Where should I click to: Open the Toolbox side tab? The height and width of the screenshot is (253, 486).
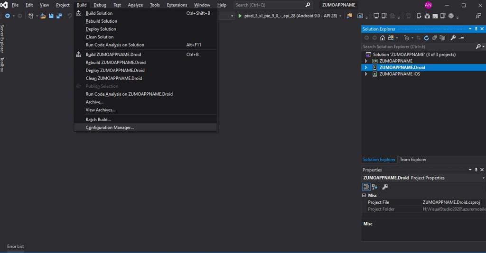coord(2,64)
